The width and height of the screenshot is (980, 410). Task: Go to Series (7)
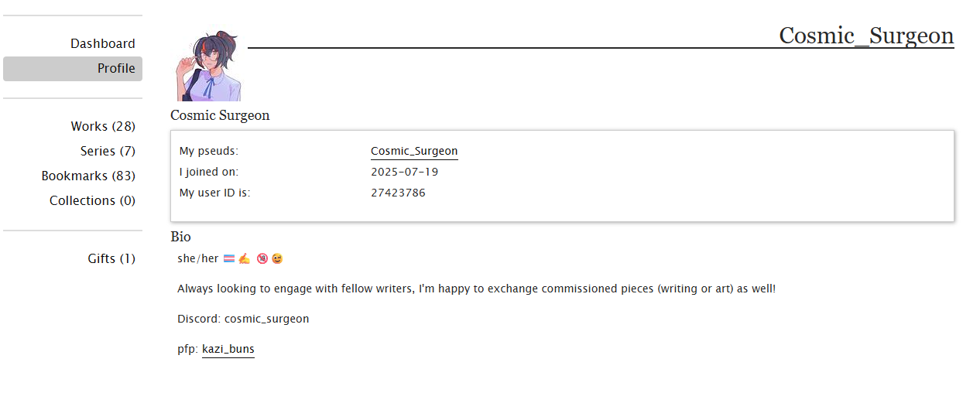108,151
